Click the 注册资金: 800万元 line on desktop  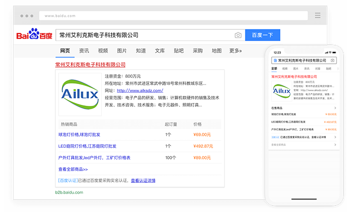coord(123,76)
